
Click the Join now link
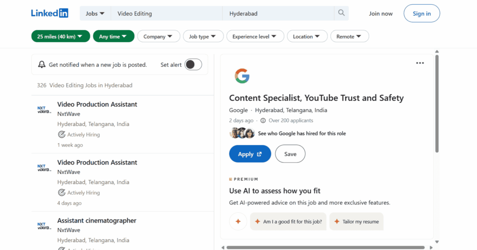pyautogui.click(x=381, y=13)
